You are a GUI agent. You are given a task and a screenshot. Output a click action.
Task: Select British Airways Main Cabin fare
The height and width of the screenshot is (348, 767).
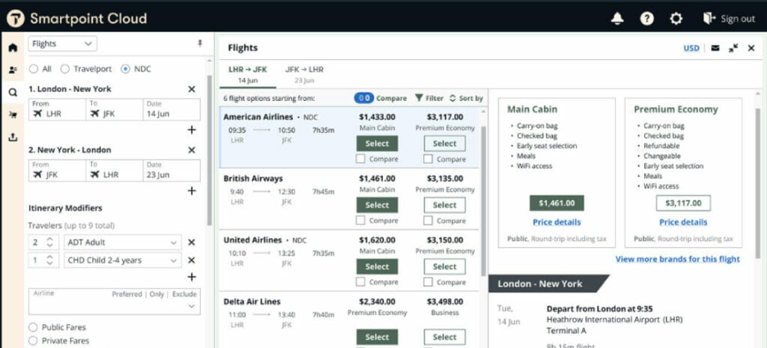378,205
